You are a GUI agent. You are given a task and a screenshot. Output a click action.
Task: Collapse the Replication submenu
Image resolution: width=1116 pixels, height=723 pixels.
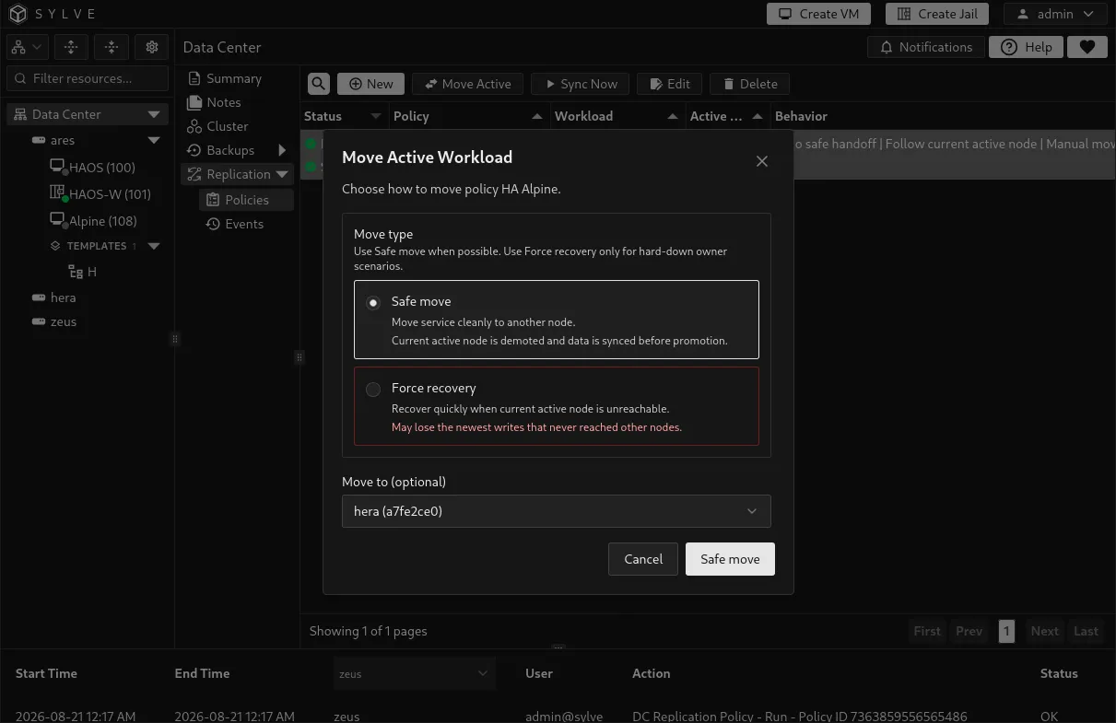click(282, 174)
